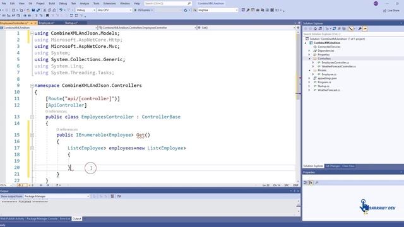404x227 pixels.
Task: Click the Switch Views icon in Solution Explorer
Action: [320, 29]
